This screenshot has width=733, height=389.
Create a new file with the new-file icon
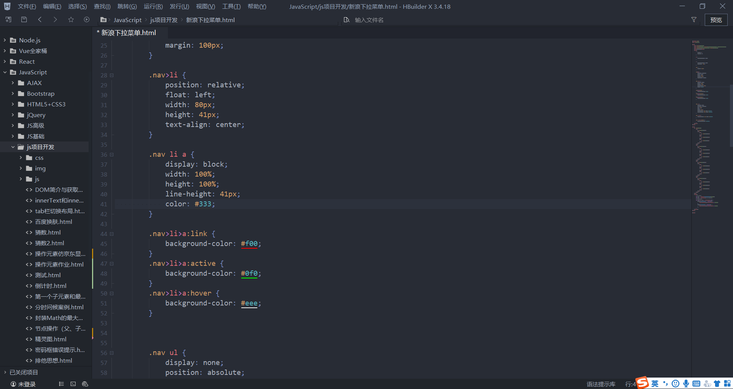pyautogui.click(x=8, y=19)
